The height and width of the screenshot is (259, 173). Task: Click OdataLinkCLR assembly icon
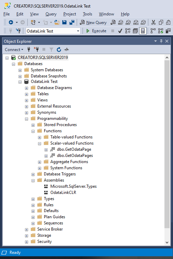click(x=46, y=193)
